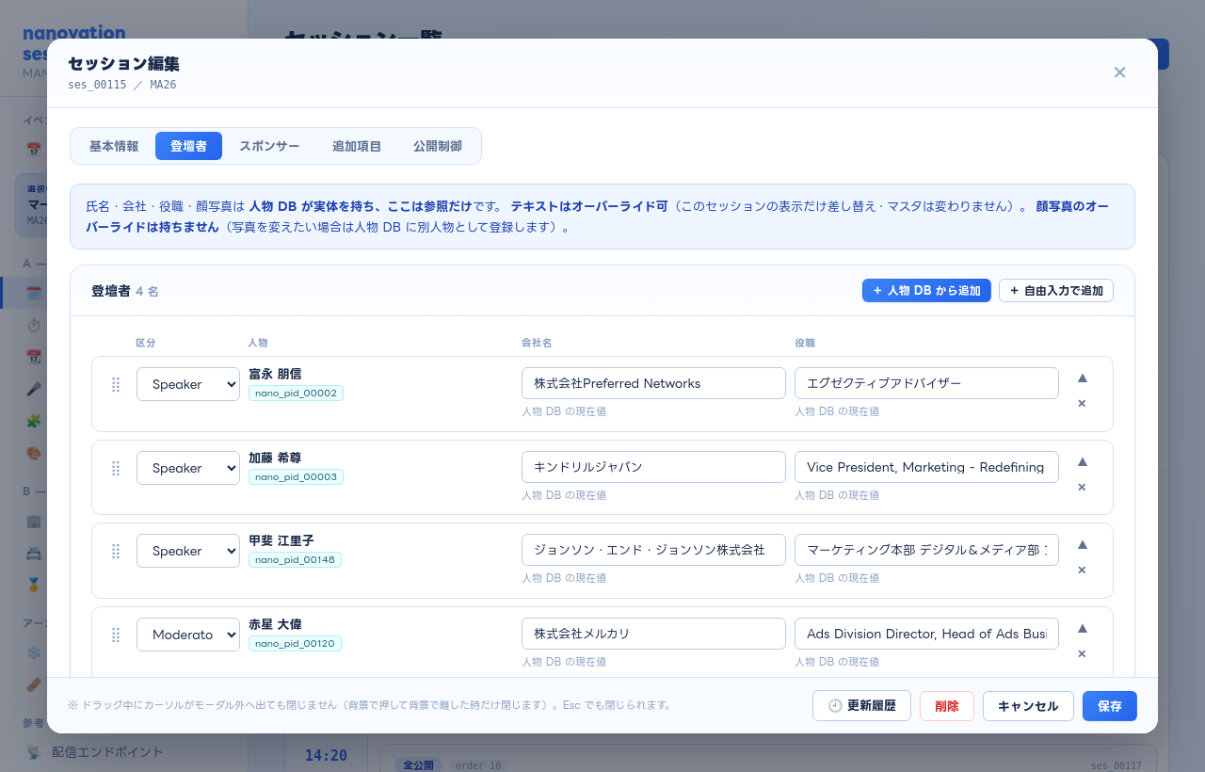Grab drag handle for 赤星 大偉 row

(116, 635)
